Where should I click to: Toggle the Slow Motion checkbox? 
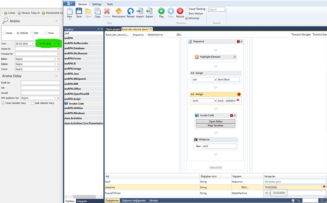pos(187,13)
